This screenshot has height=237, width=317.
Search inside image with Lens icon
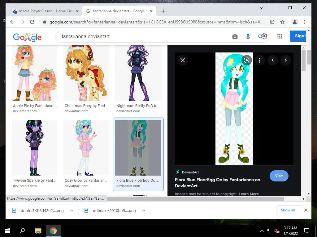[x=246, y=60]
